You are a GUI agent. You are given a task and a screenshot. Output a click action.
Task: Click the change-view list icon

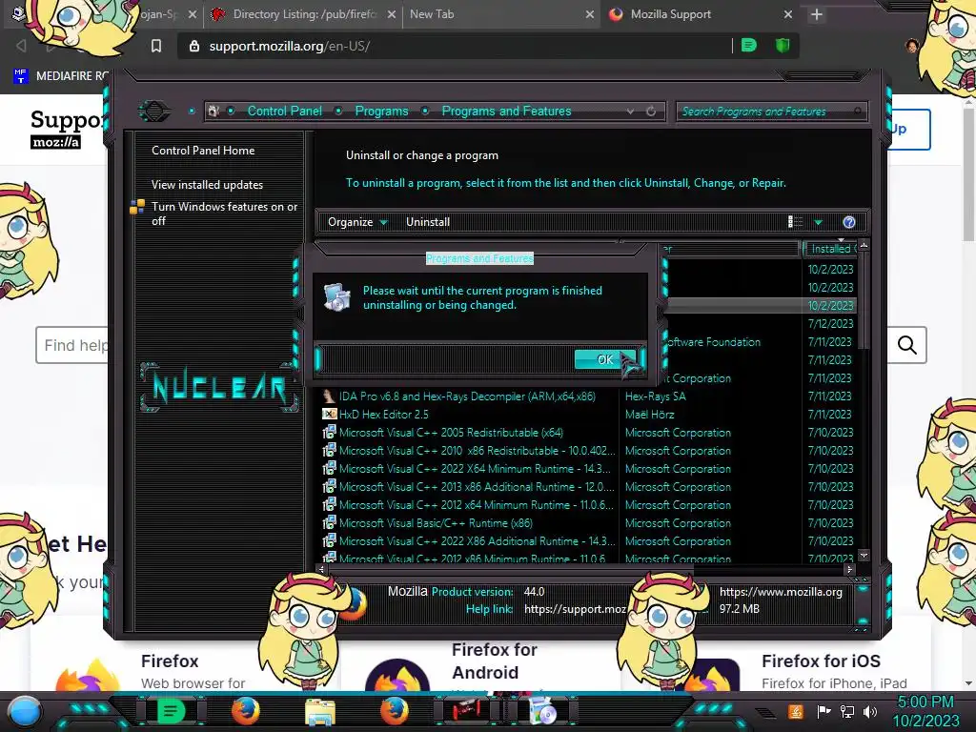point(795,221)
